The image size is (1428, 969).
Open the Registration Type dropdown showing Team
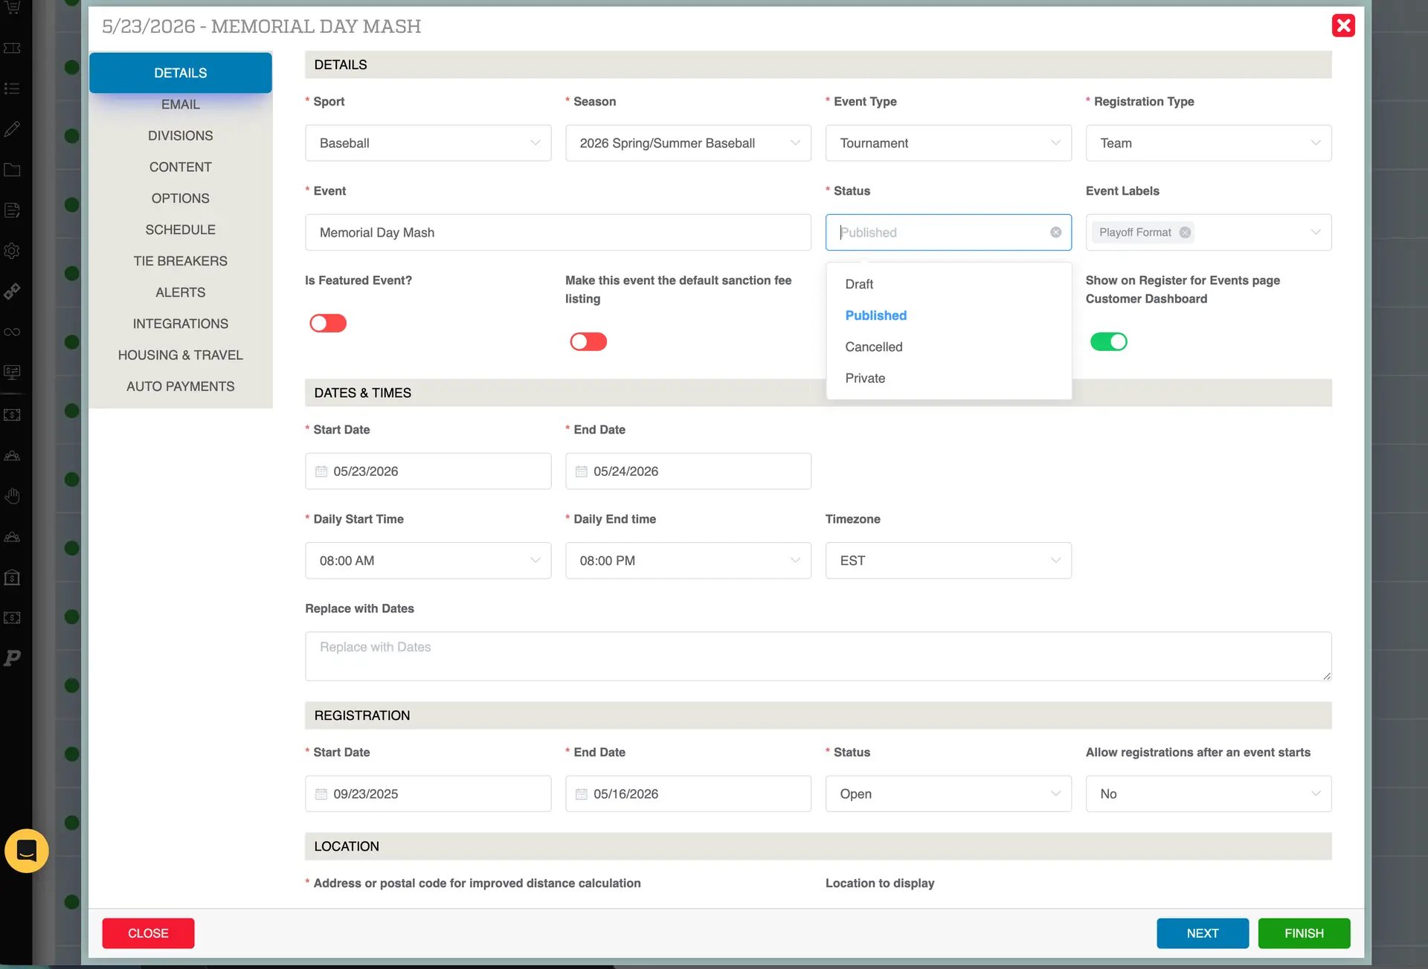[x=1209, y=143]
